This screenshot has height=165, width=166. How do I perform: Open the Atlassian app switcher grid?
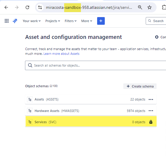(x=7, y=21)
